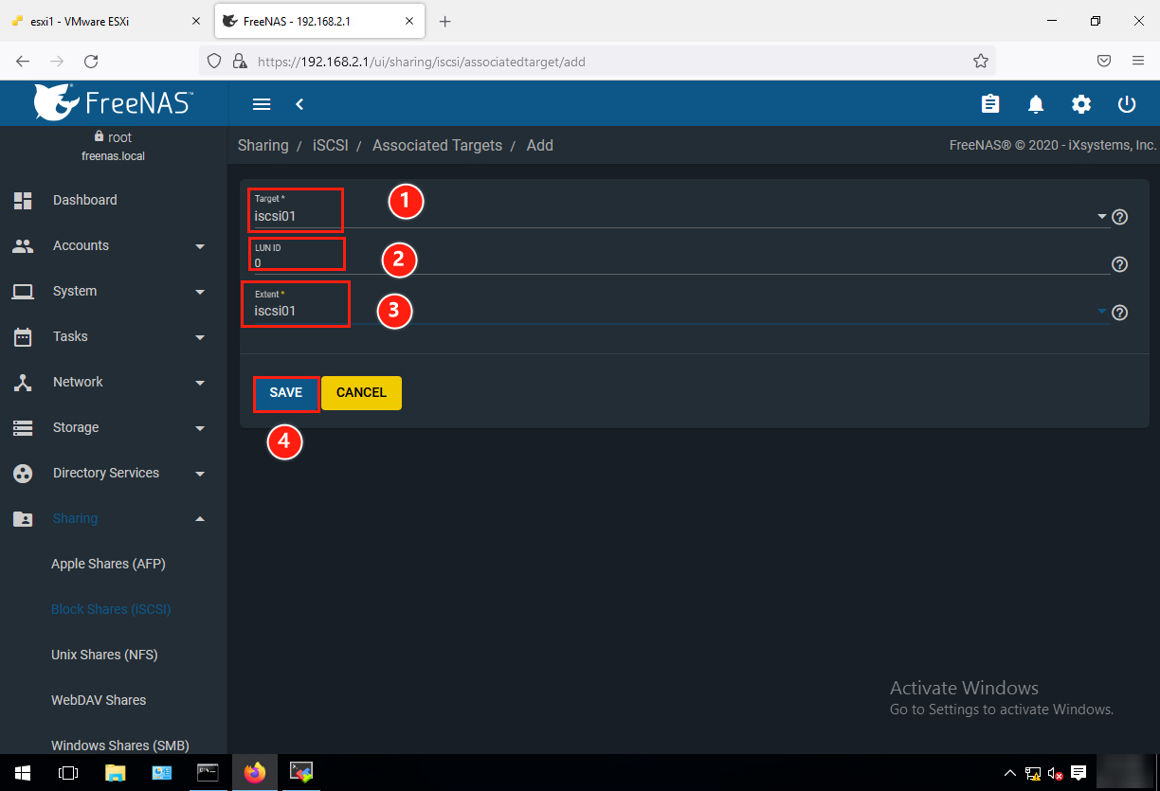Click the Accounts people icon
The height and width of the screenshot is (791, 1160).
(x=23, y=245)
